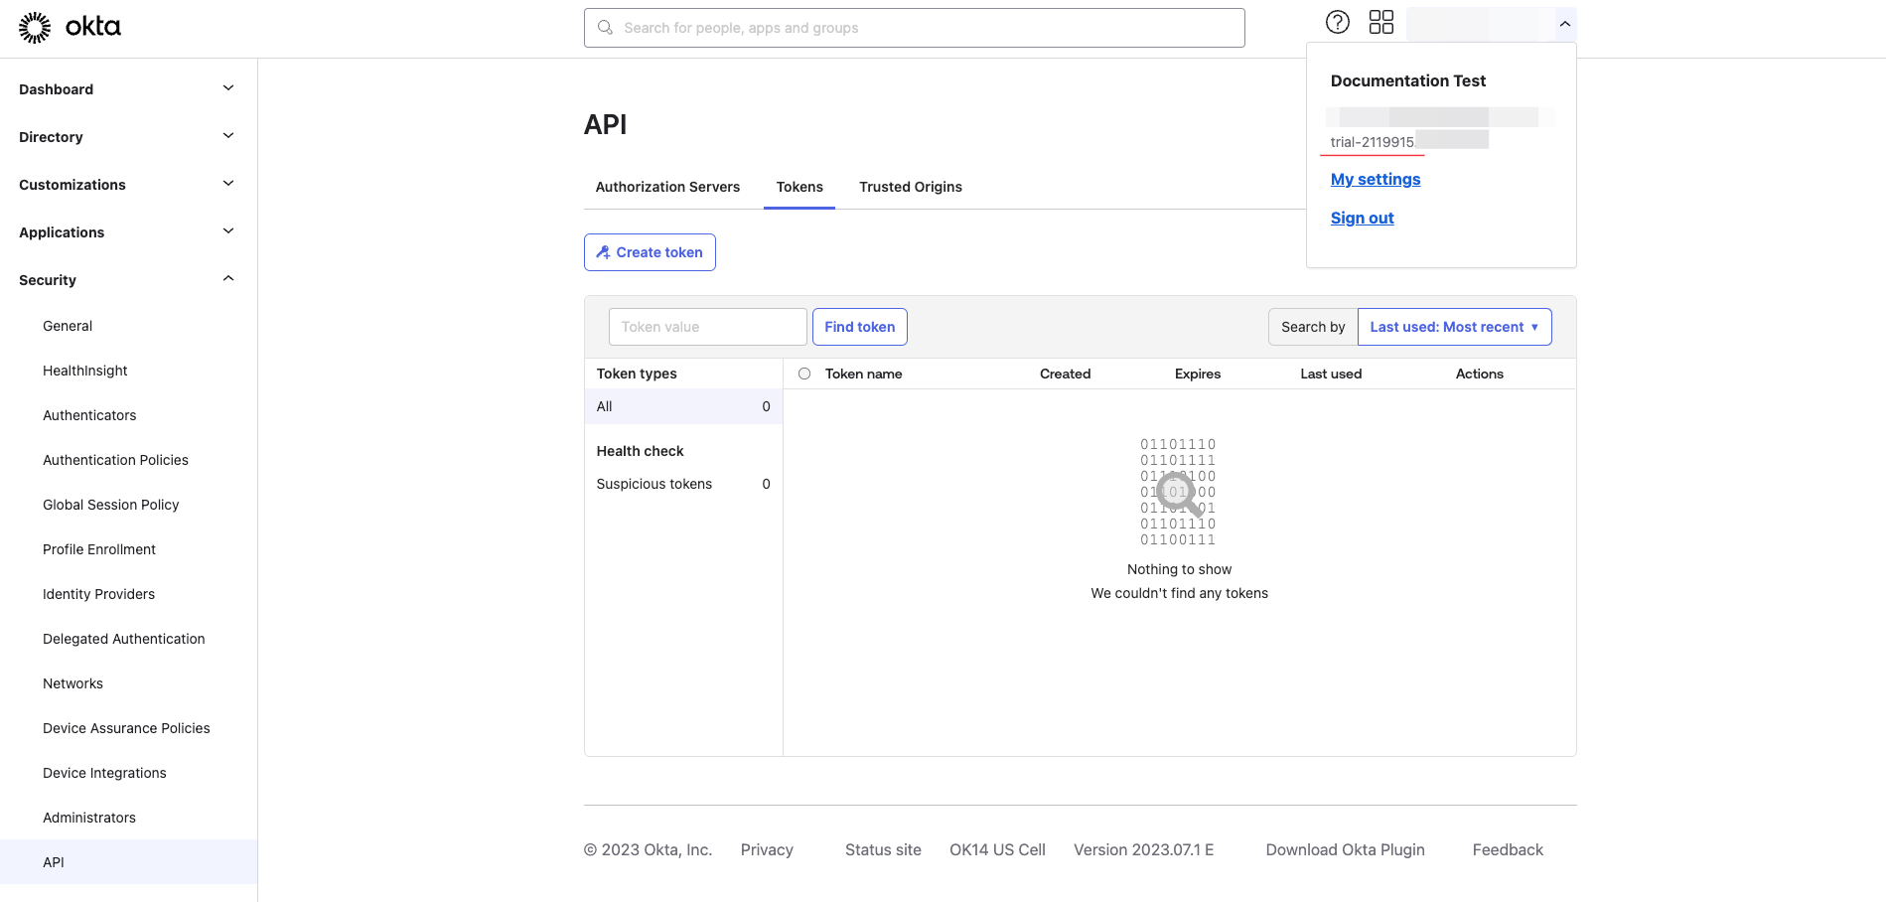Collapse the account menu chevron
Image resolution: width=1886 pixels, height=902 pixels.
tap(1565, 24)
